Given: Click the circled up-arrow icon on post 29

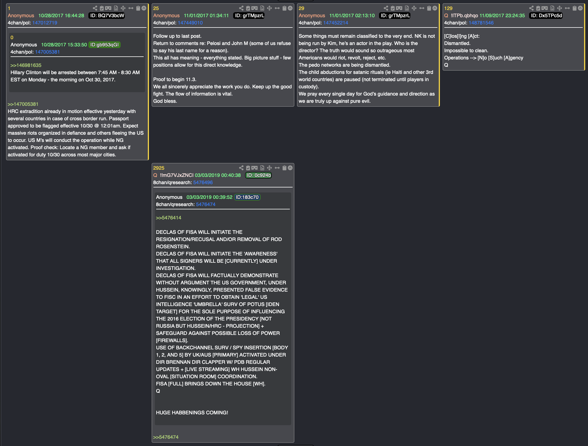Looking at the screenshot, I should click(435, 8).
